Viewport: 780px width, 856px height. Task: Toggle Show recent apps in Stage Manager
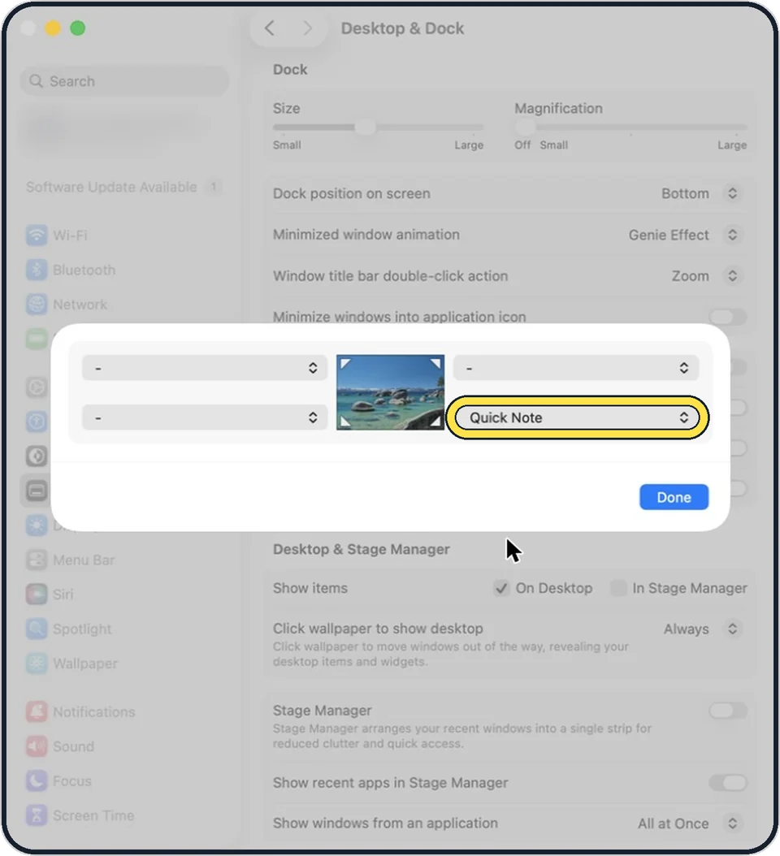click(727, 782)
